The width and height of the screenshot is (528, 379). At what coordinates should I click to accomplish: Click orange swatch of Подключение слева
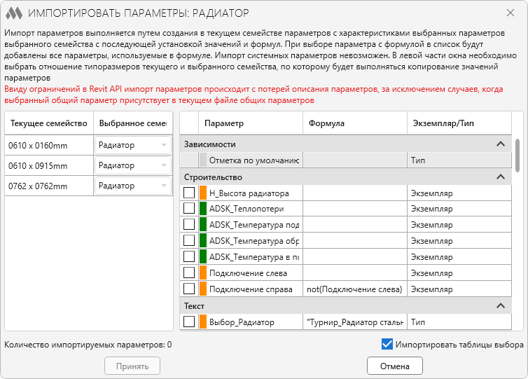[x=203, y=273]
